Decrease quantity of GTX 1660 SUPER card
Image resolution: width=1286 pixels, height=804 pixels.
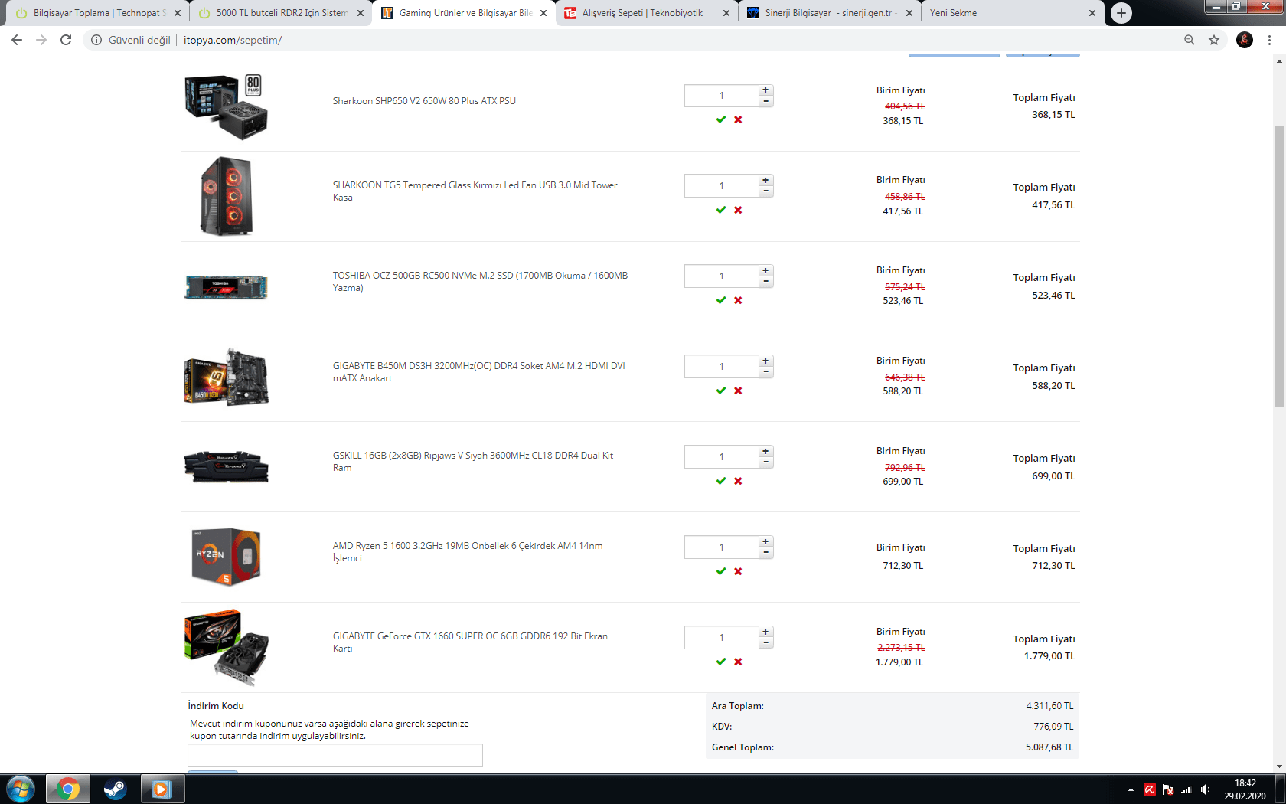[765, 643]
